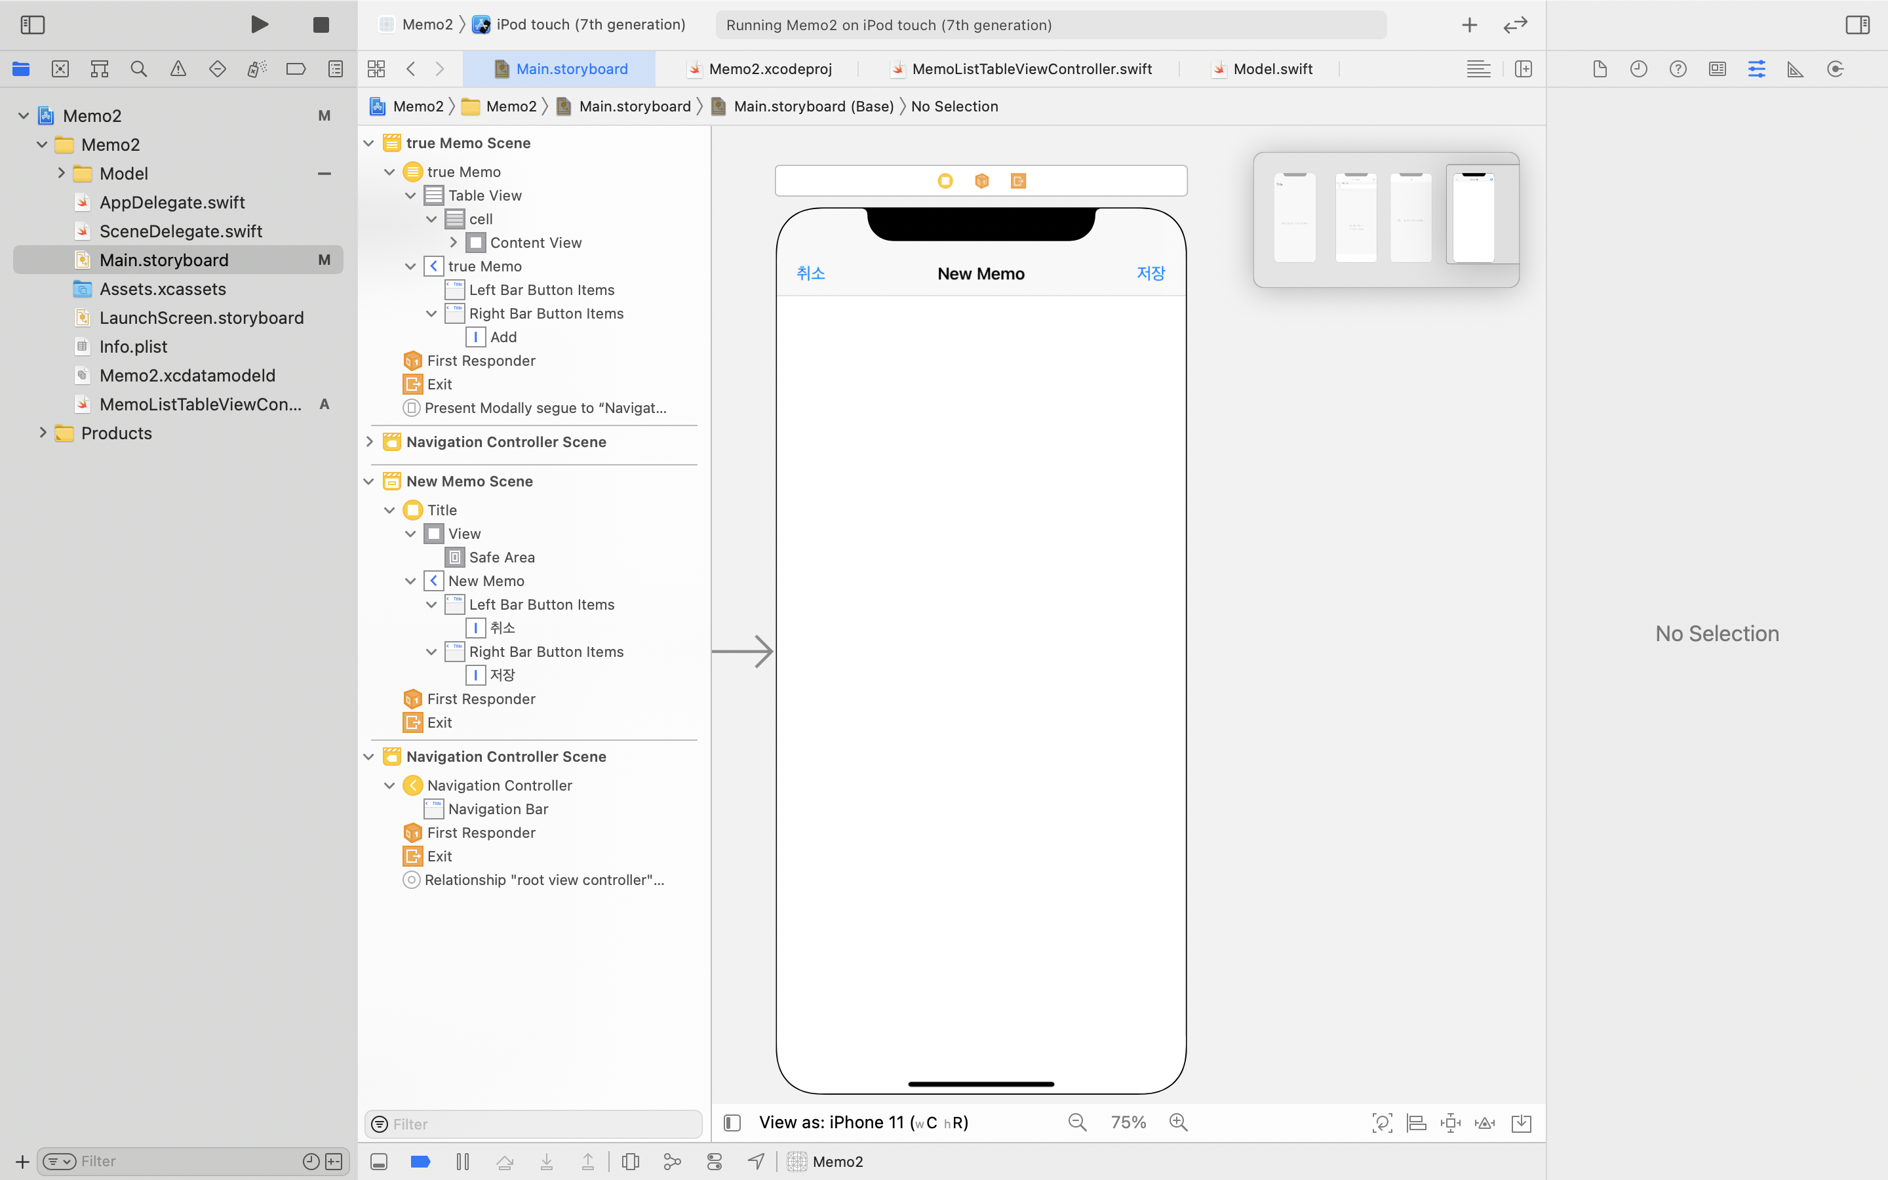This screenshot has width=1888, height=1180.
Task: Show the Size inspector ruler icon
Action: pos(1795,69)
